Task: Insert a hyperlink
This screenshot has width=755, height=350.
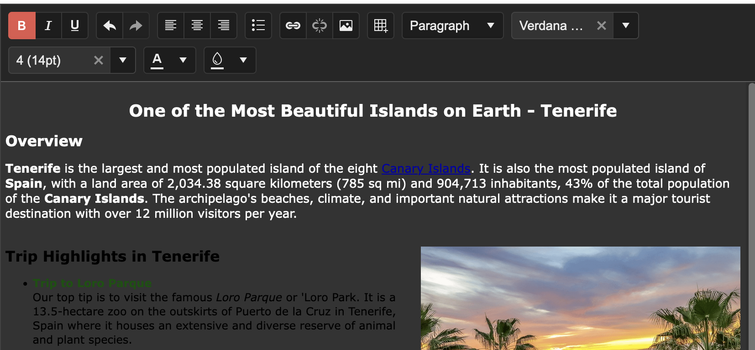Action: 293,26
